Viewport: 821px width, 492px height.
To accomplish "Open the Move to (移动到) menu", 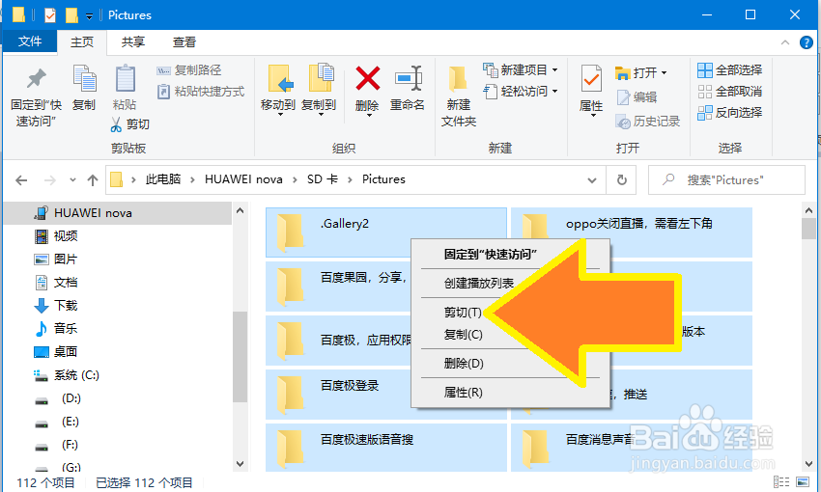I will [278, 90].
